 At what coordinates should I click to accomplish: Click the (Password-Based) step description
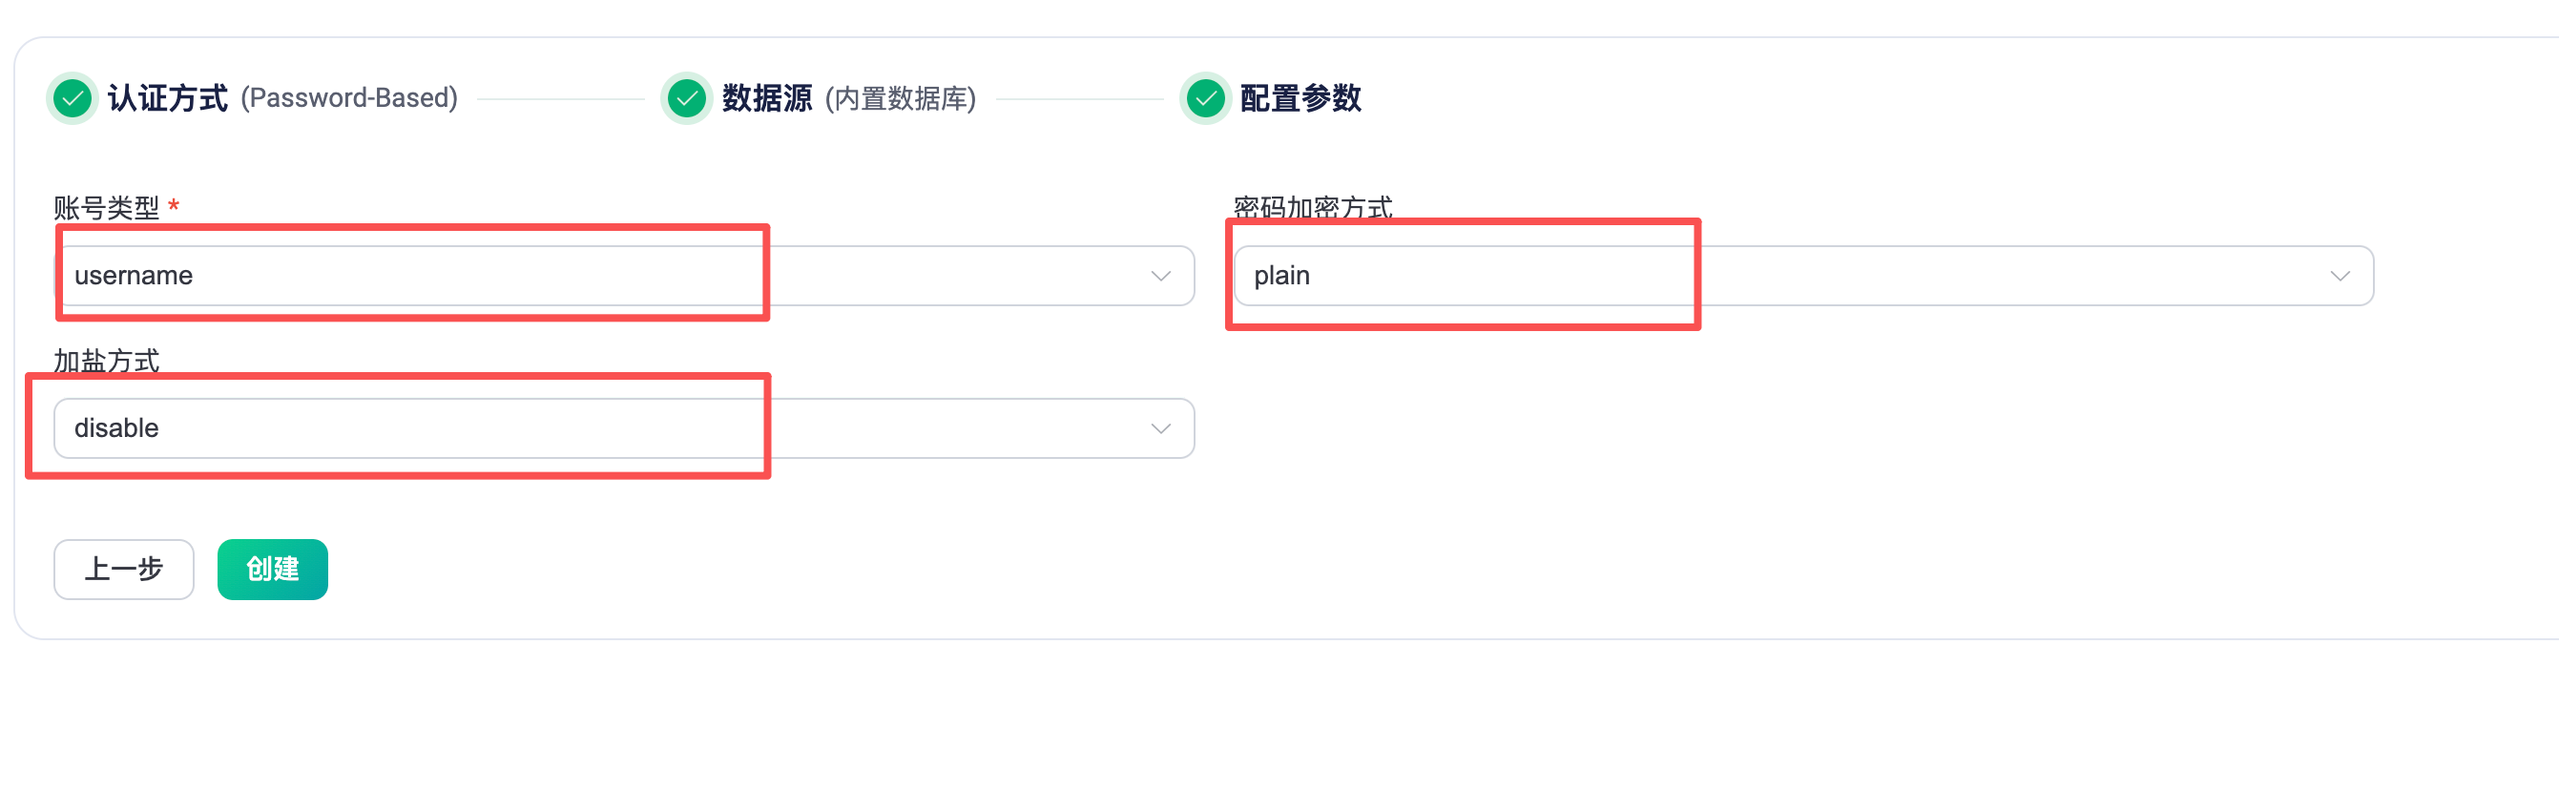coord(348,98)
